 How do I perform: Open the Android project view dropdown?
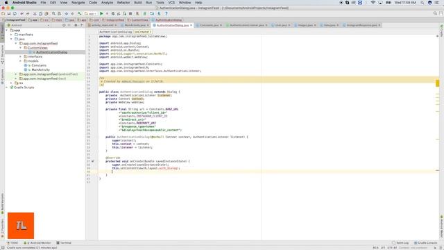[28, 25]
